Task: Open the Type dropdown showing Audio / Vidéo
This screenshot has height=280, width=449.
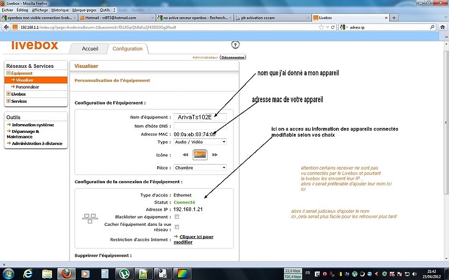Action: click(200, 142)
